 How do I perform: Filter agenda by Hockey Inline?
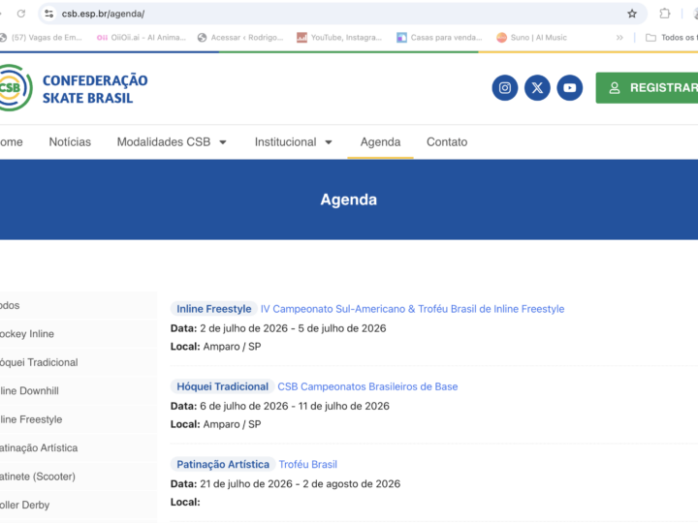(x=79, y=334)
